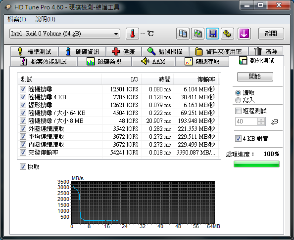Uncheck the 外圈連續讀取 checkbox
Screen dimensions: 294x240
(23, 129)
